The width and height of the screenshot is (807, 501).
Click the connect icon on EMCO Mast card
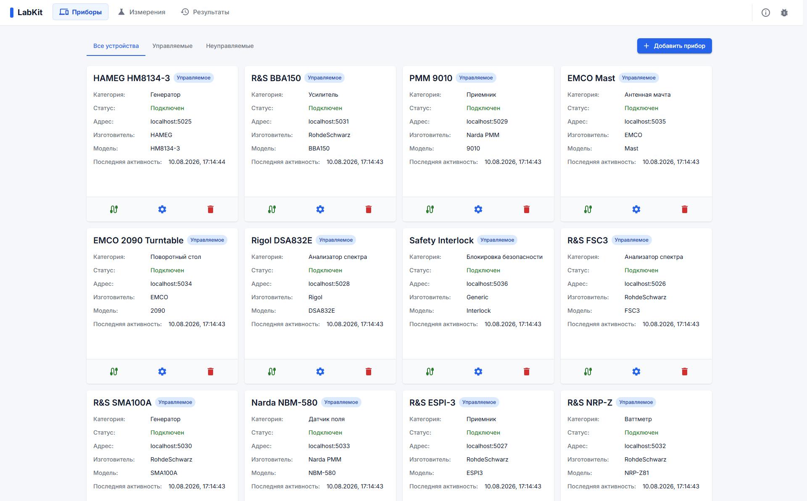click(588, 209)
